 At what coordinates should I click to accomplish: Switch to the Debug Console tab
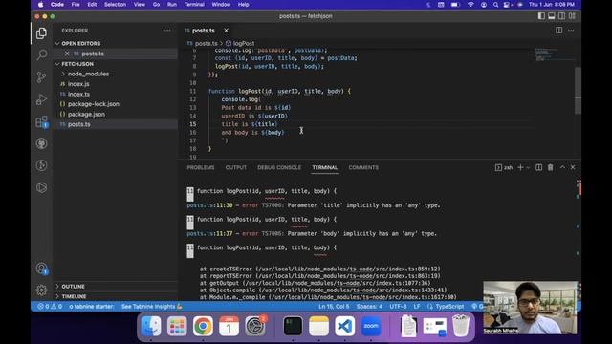point(279,167)
